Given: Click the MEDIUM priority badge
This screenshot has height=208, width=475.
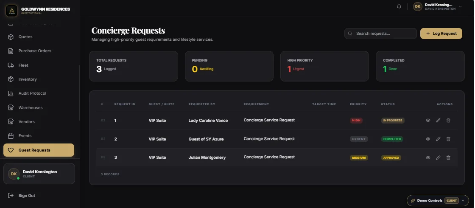Looking at the screenshot, I should 359,157.
